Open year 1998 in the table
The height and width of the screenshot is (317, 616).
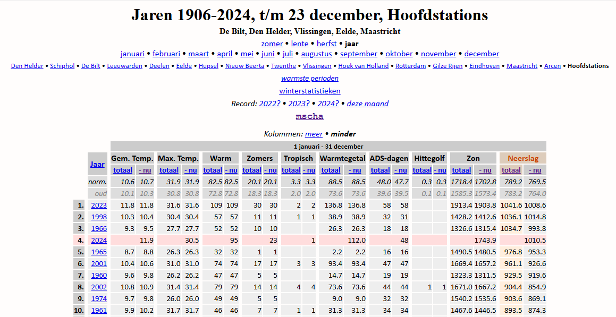click(x=99, y=217)
